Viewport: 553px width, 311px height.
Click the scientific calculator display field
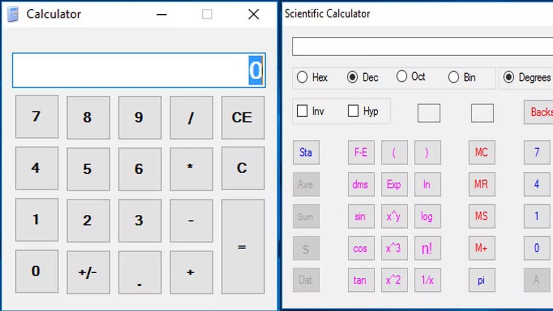coord(423,47)
